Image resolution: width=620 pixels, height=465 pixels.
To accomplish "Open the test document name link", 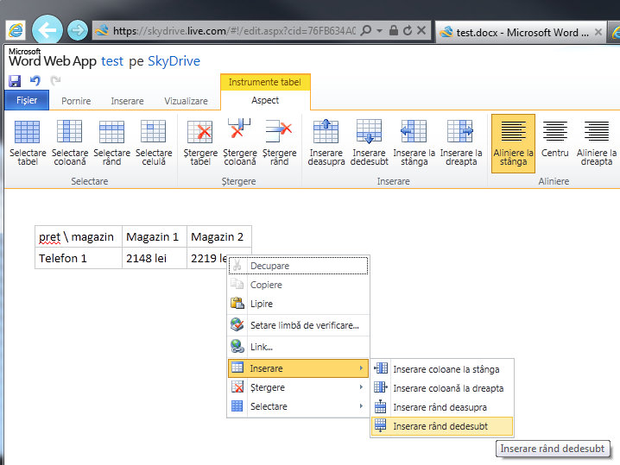I will pos(112,61).
